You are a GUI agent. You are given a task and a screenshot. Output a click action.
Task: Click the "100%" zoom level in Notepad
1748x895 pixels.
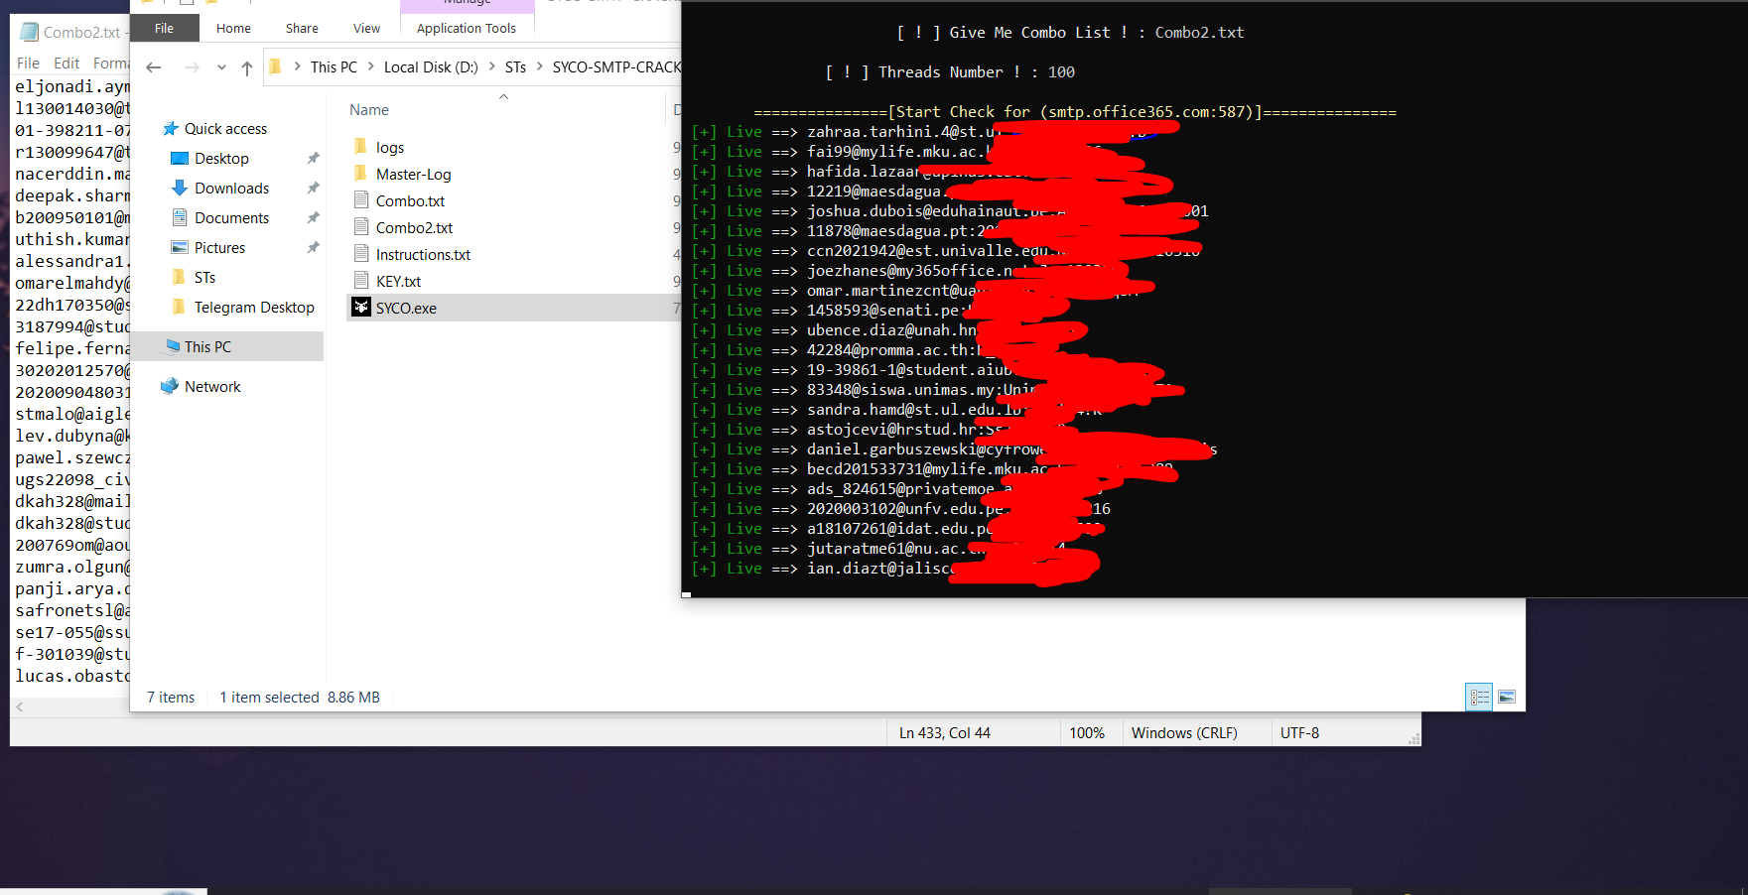tap(1087, 733)
